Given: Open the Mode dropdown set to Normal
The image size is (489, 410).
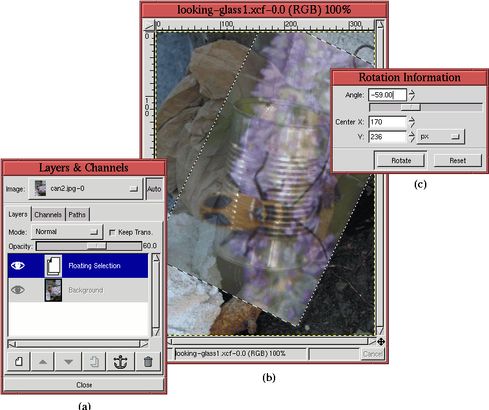Looking at the screenshot, I should coord(67,231).
